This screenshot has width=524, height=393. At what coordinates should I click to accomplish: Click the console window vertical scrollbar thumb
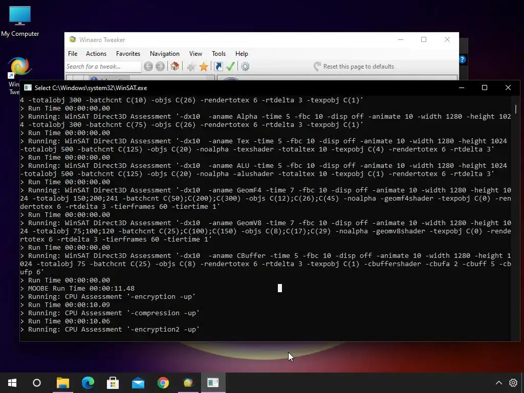click(516, 109)
